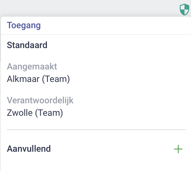Click the word Toegang in blue

(24, 26)
